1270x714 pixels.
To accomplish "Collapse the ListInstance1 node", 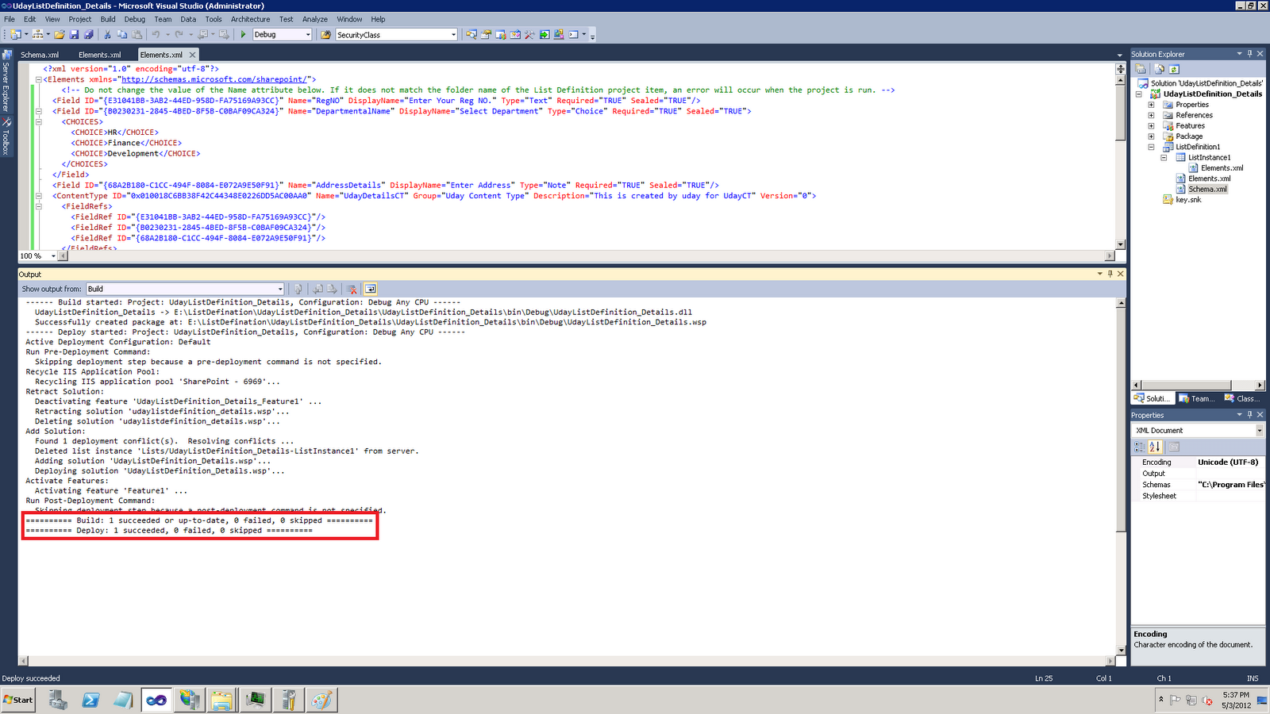I will pyautogui.click(x=1164, y=157).
